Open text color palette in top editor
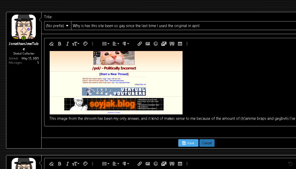 tap(85, 44)
